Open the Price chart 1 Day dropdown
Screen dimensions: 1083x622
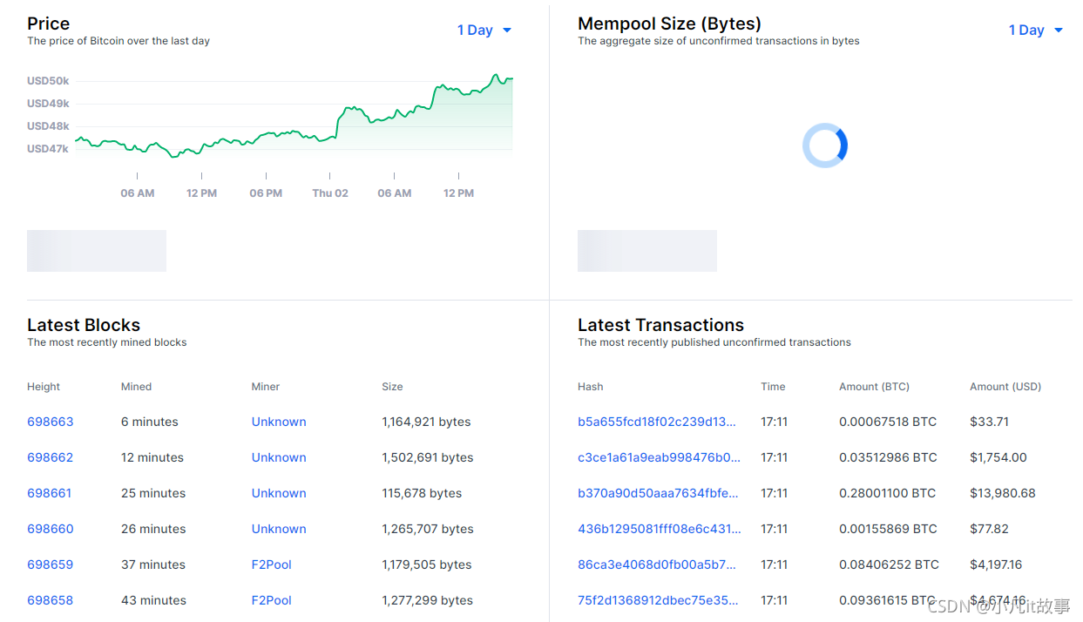(x=484, y=30)
